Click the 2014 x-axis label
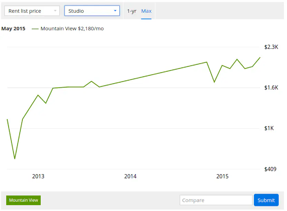 (130, 177)
